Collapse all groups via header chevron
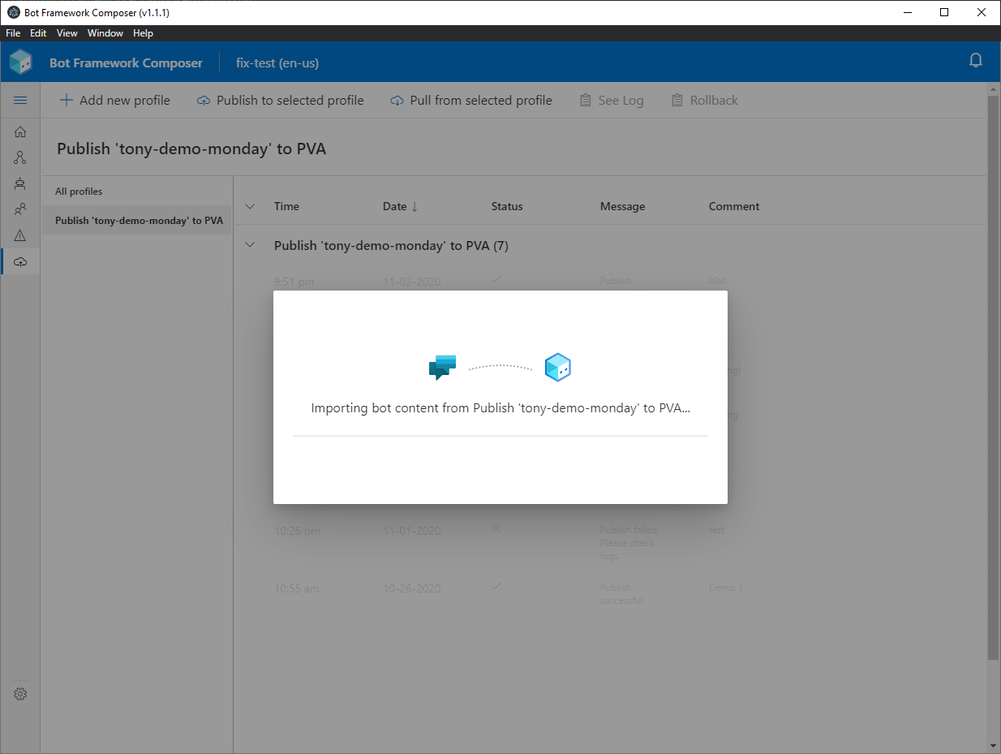 tap(250, 206)
